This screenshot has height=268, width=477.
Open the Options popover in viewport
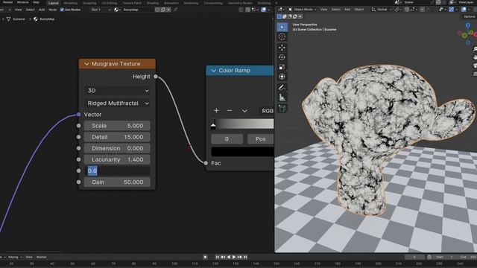470,16
